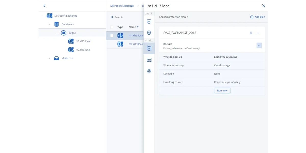
Task: Collapse the Backup section chevron
Action: point(259,46)
